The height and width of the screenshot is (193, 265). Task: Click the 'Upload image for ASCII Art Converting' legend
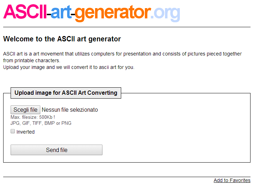pos(66,93)
